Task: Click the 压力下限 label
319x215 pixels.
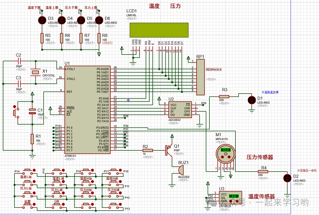Action: tap(71, 8)
